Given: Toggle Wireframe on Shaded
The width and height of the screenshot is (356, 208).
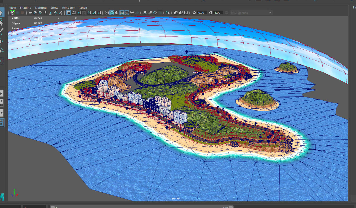Looking at the screenshot, I should pyautogui.click(x=122, y=13).
